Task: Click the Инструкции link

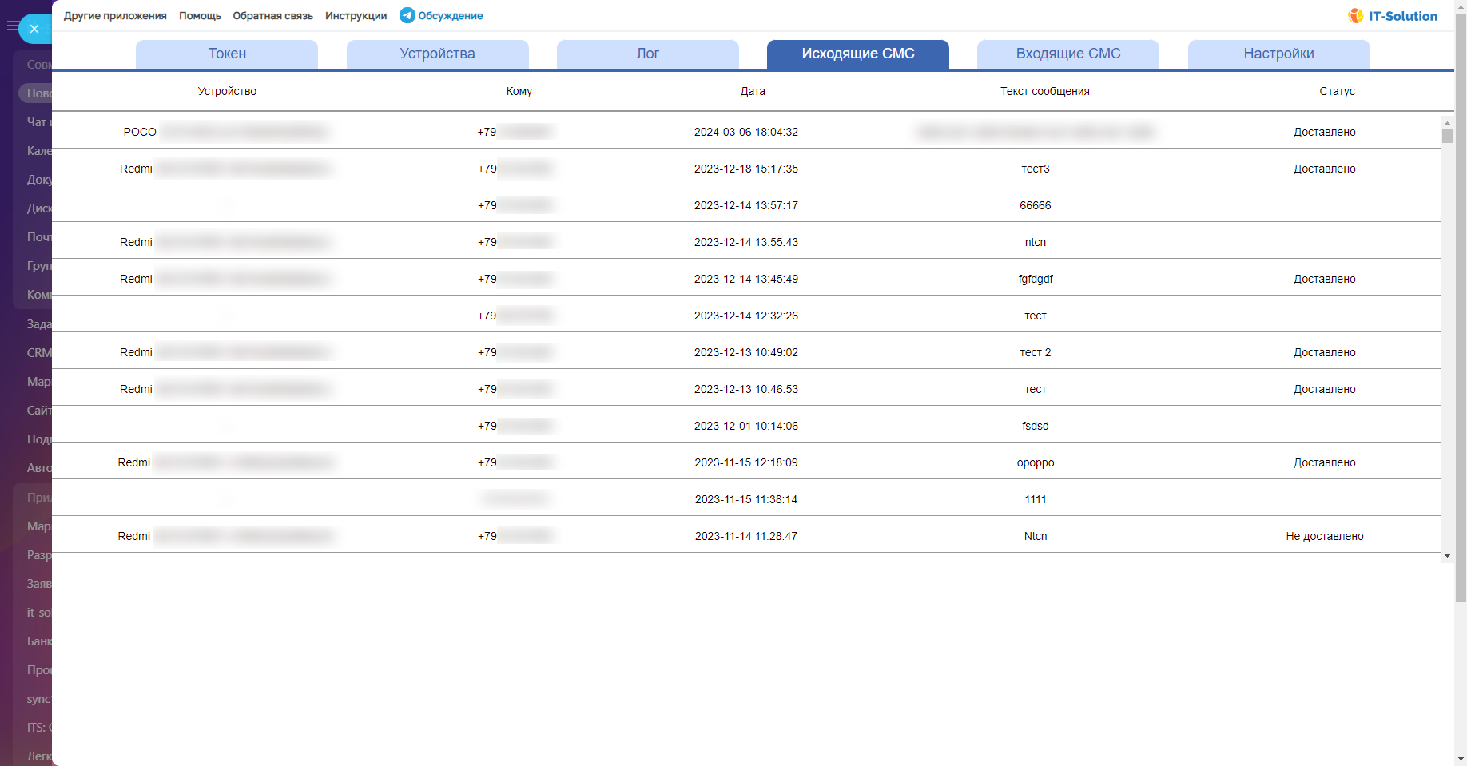Action: coord(356,16)
